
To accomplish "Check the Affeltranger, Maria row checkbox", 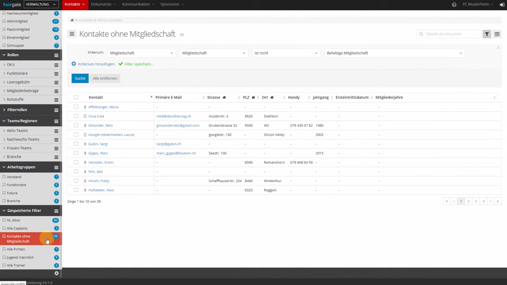I will coord(76,107).
